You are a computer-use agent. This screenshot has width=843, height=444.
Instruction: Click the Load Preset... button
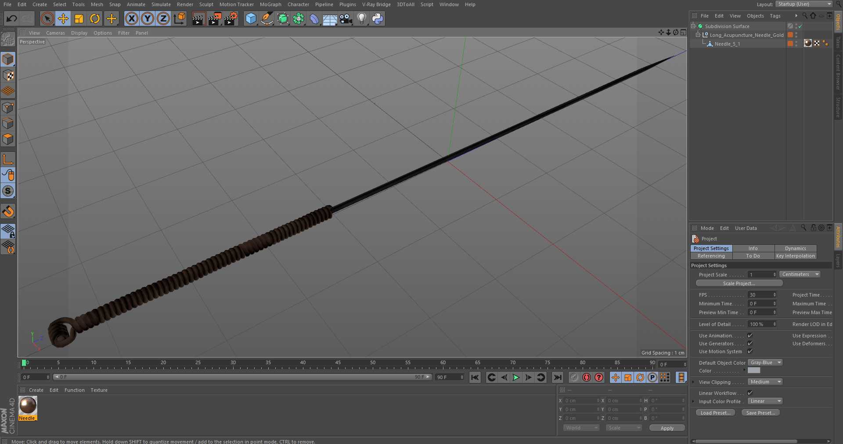715,413
